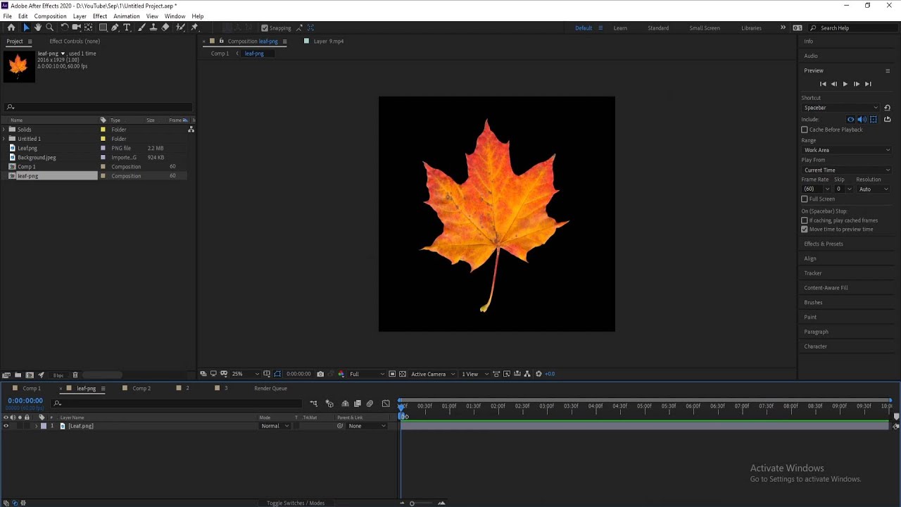Screen dimensions: 901x507
Task: Hide the Leaf.png layer eye toggle
Action: [6, 426]
